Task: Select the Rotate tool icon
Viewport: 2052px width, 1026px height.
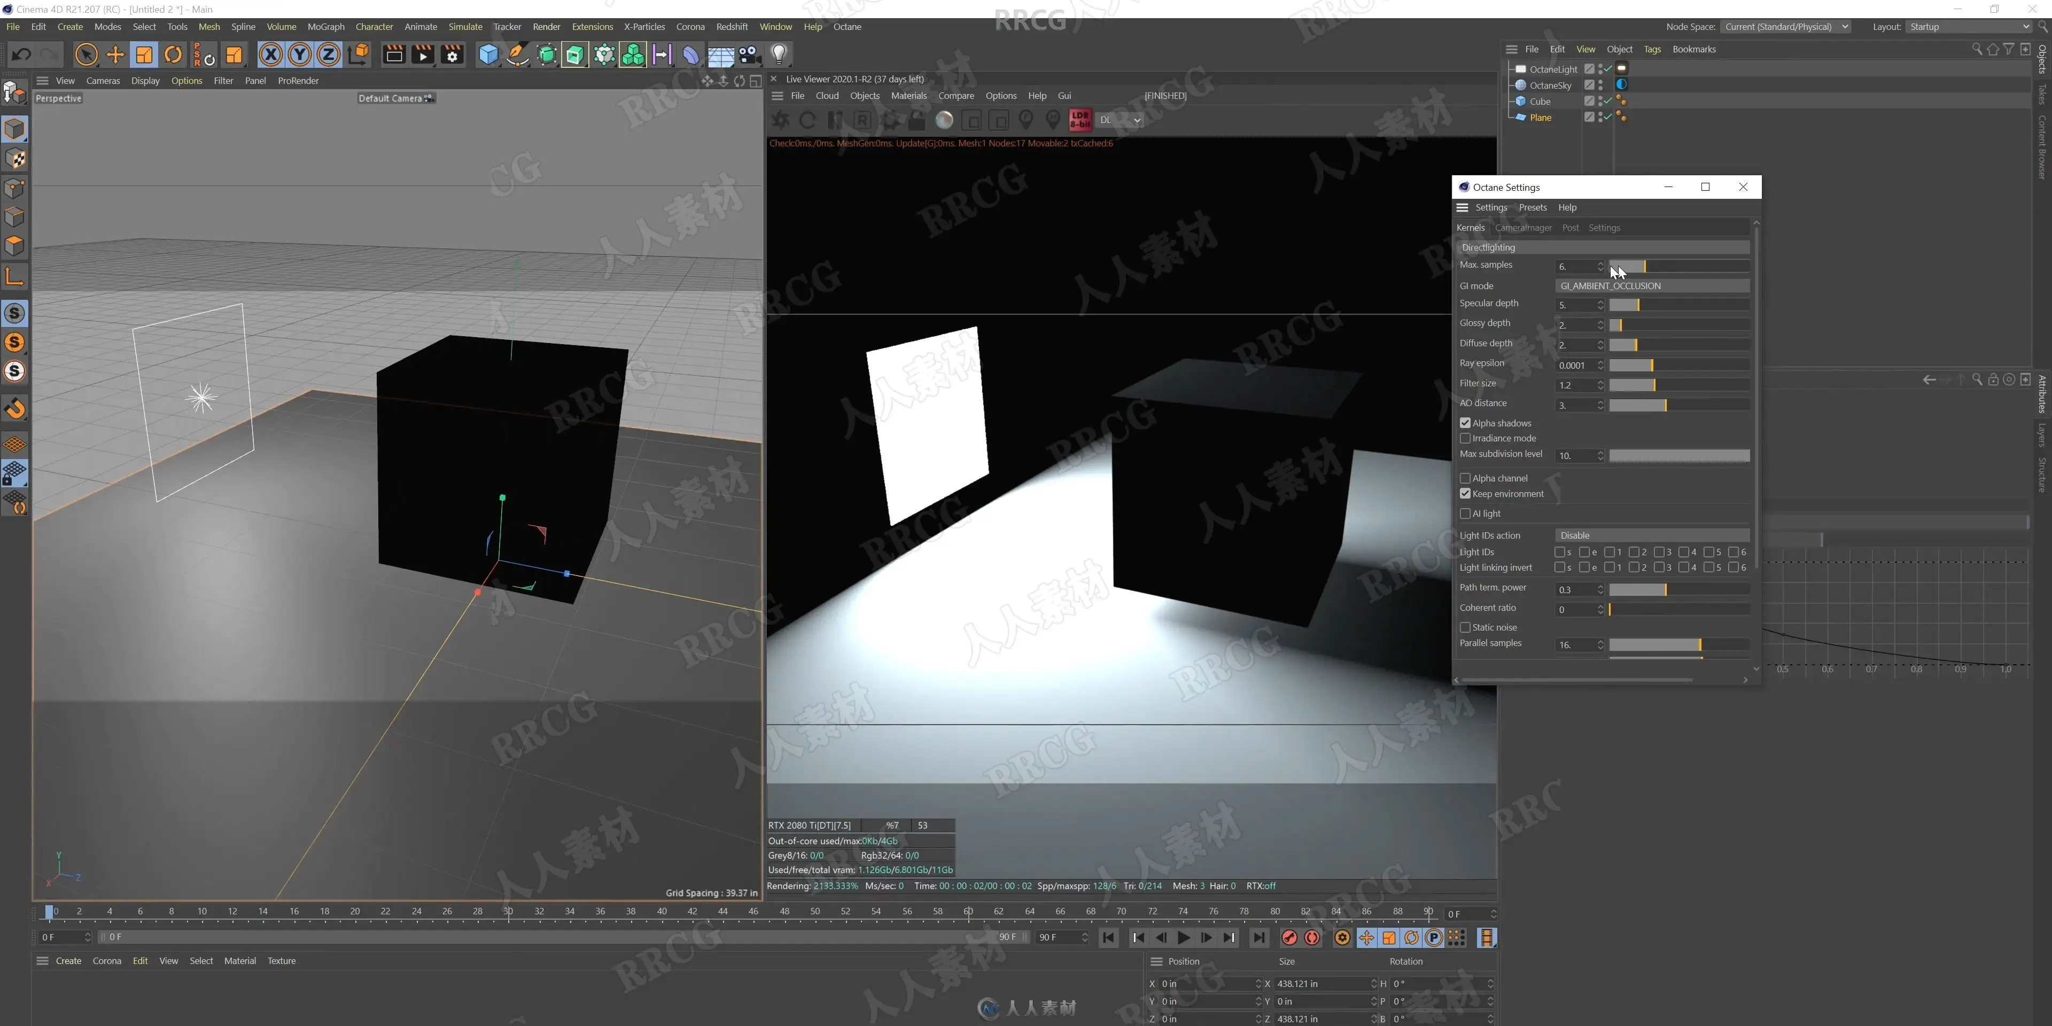Action: (x=173, y=54)
